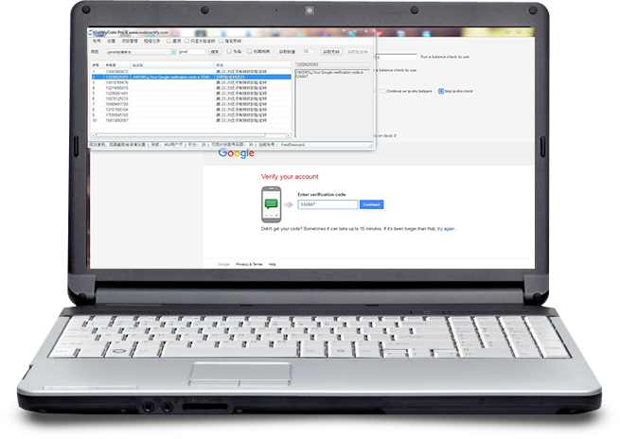Select row 8 in the number table
Image resolution: width=620 pixels, height=439 pixels.
click(191, 110)
